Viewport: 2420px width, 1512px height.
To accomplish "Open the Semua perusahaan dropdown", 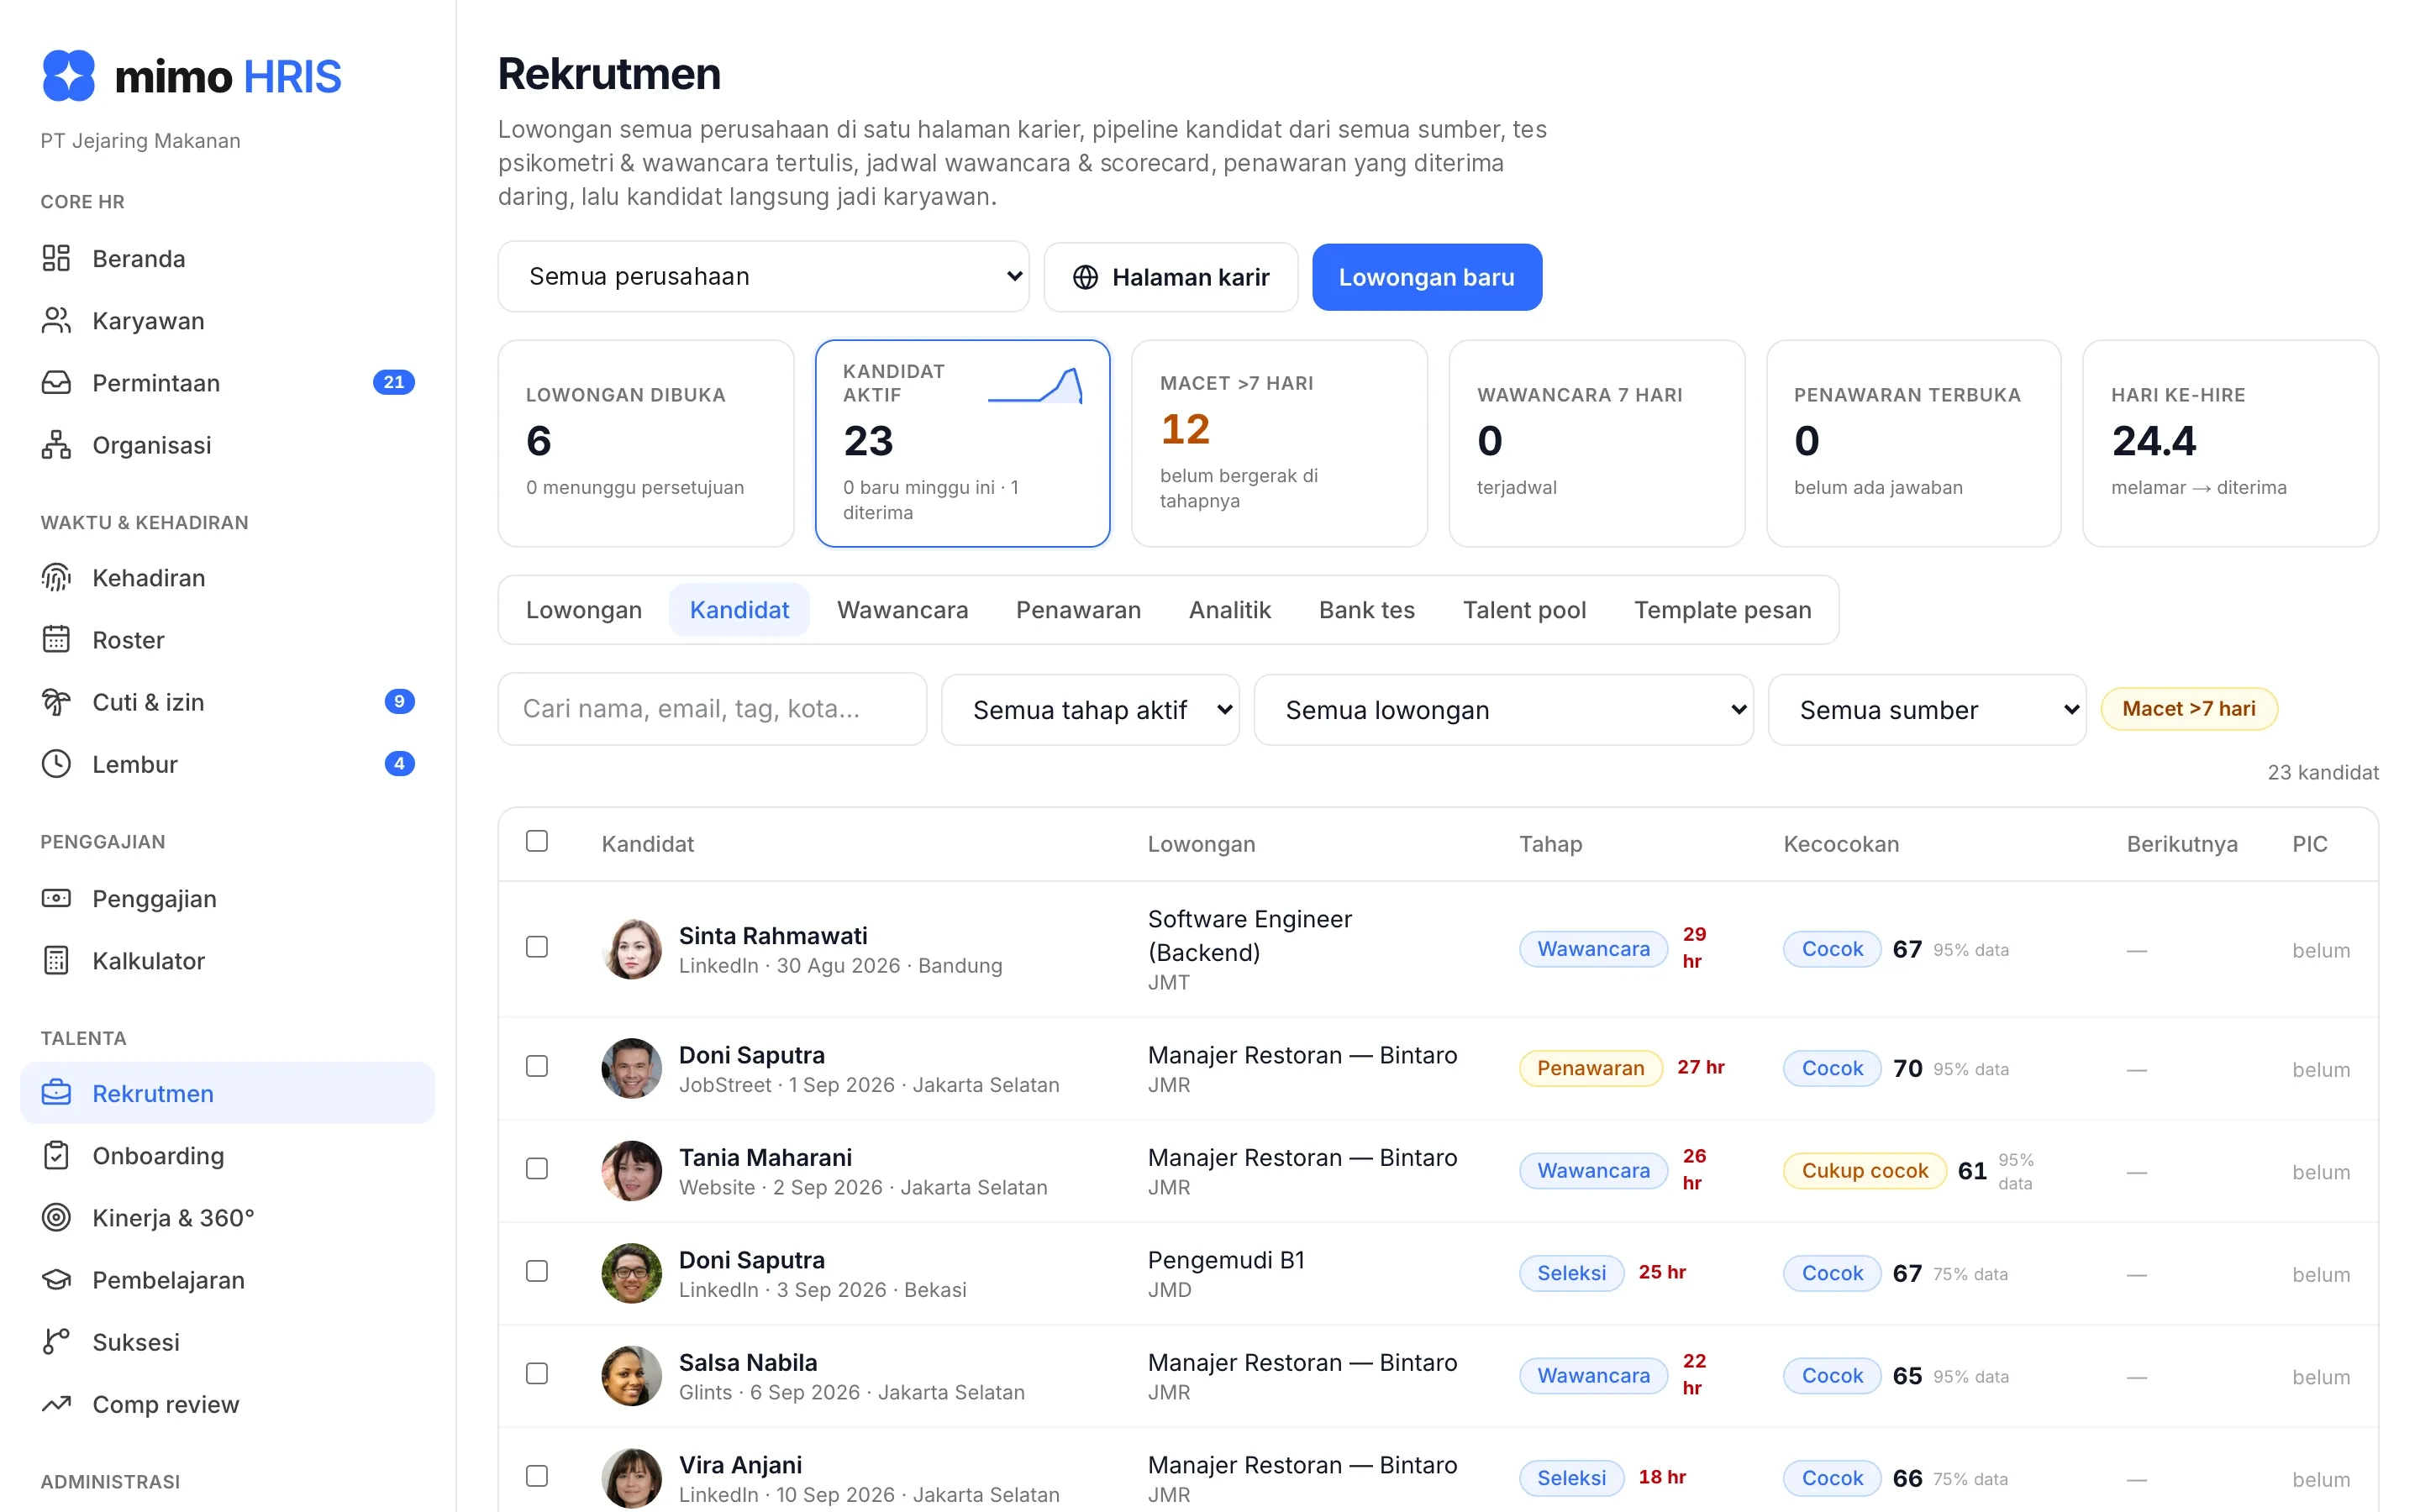I will [764, 276].
